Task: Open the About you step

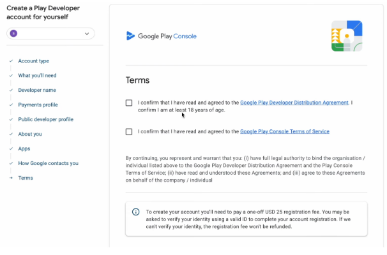Action: [x=30, y=135]
